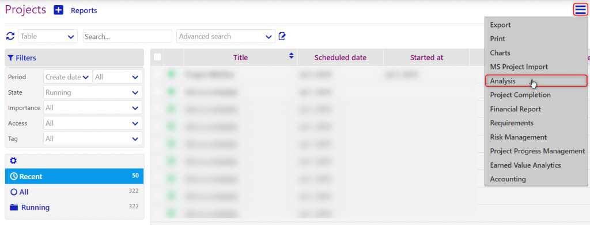Choose Accounting from the menu
This screenshot has width=590, height=225.
click(x=536, y=179)
